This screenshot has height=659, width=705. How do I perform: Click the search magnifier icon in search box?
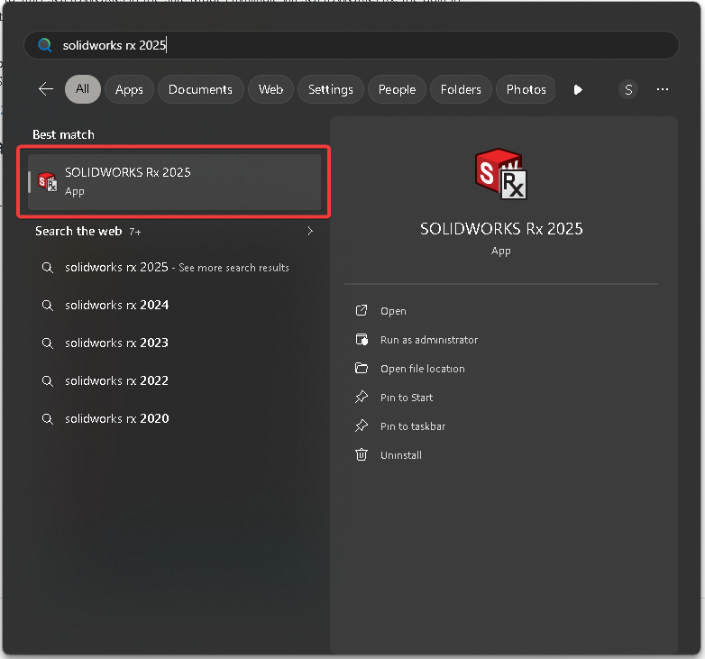(x=44, y=45)
